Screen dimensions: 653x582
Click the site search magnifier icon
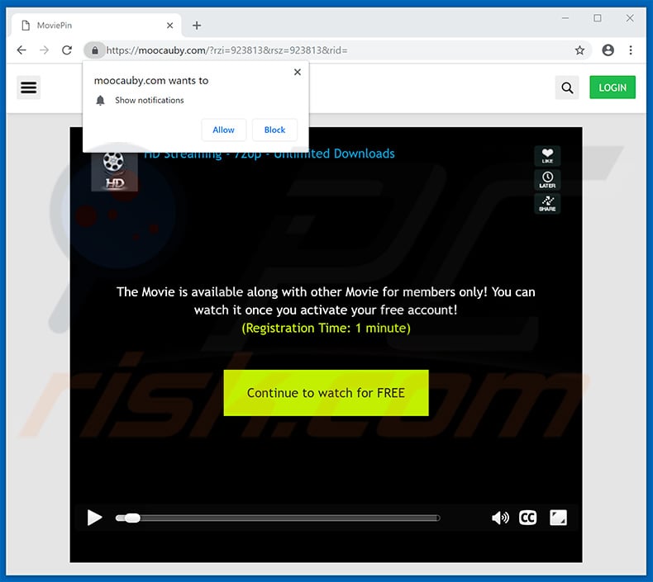coord(567,88)
